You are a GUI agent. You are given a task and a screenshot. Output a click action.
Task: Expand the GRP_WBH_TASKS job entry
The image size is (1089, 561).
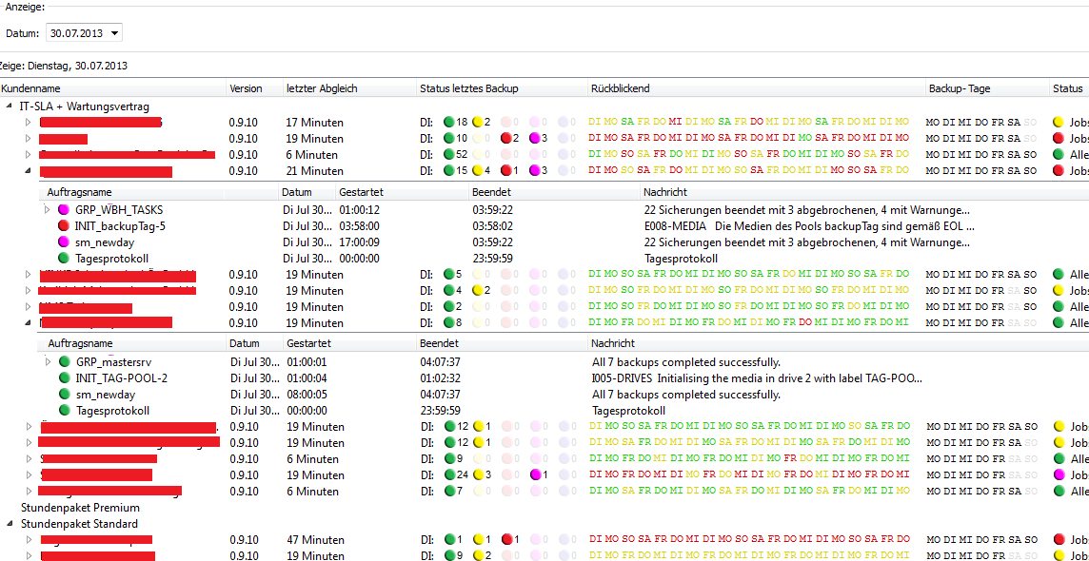point(49,209)
